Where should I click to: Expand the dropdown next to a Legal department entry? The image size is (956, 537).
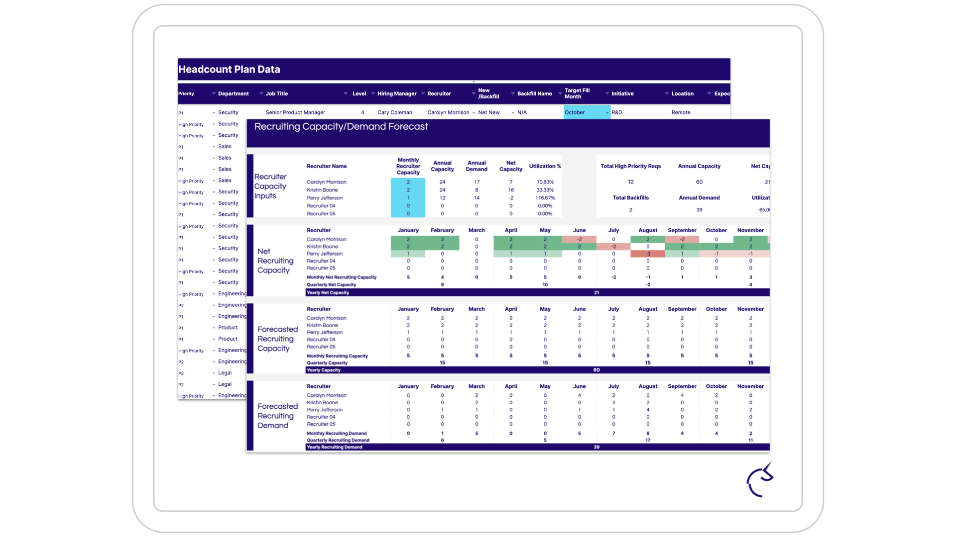[214, 373]
